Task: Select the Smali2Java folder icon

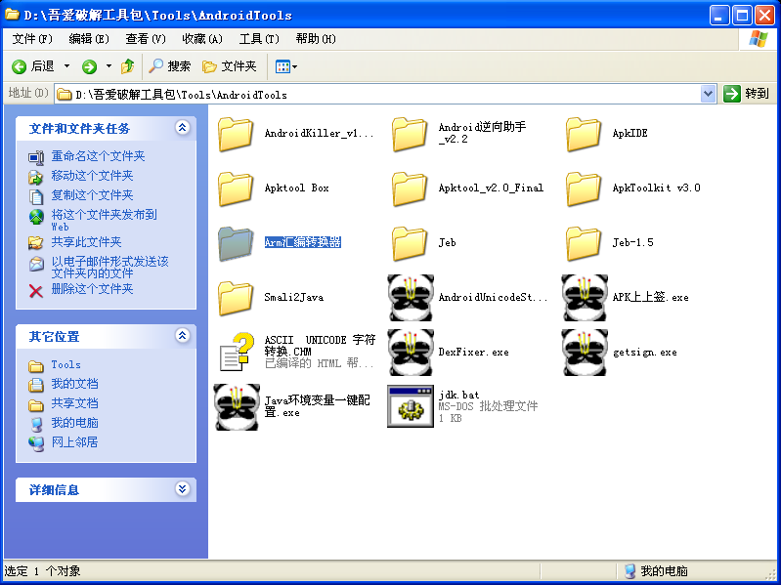Action: pyautogui.click(x=236, y=298)
